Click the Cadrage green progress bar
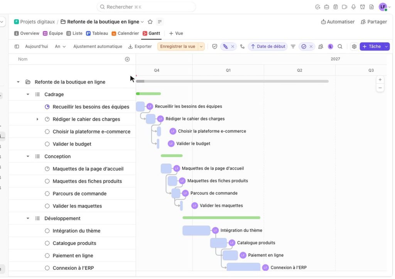Image resolution: width=395 pixels, height=279 pixels. point(149,94)
